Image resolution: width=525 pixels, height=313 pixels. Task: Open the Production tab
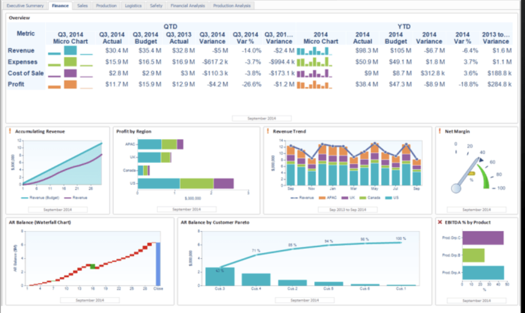[106, 6]
